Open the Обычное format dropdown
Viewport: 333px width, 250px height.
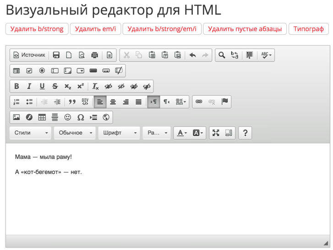click(75, 133)
